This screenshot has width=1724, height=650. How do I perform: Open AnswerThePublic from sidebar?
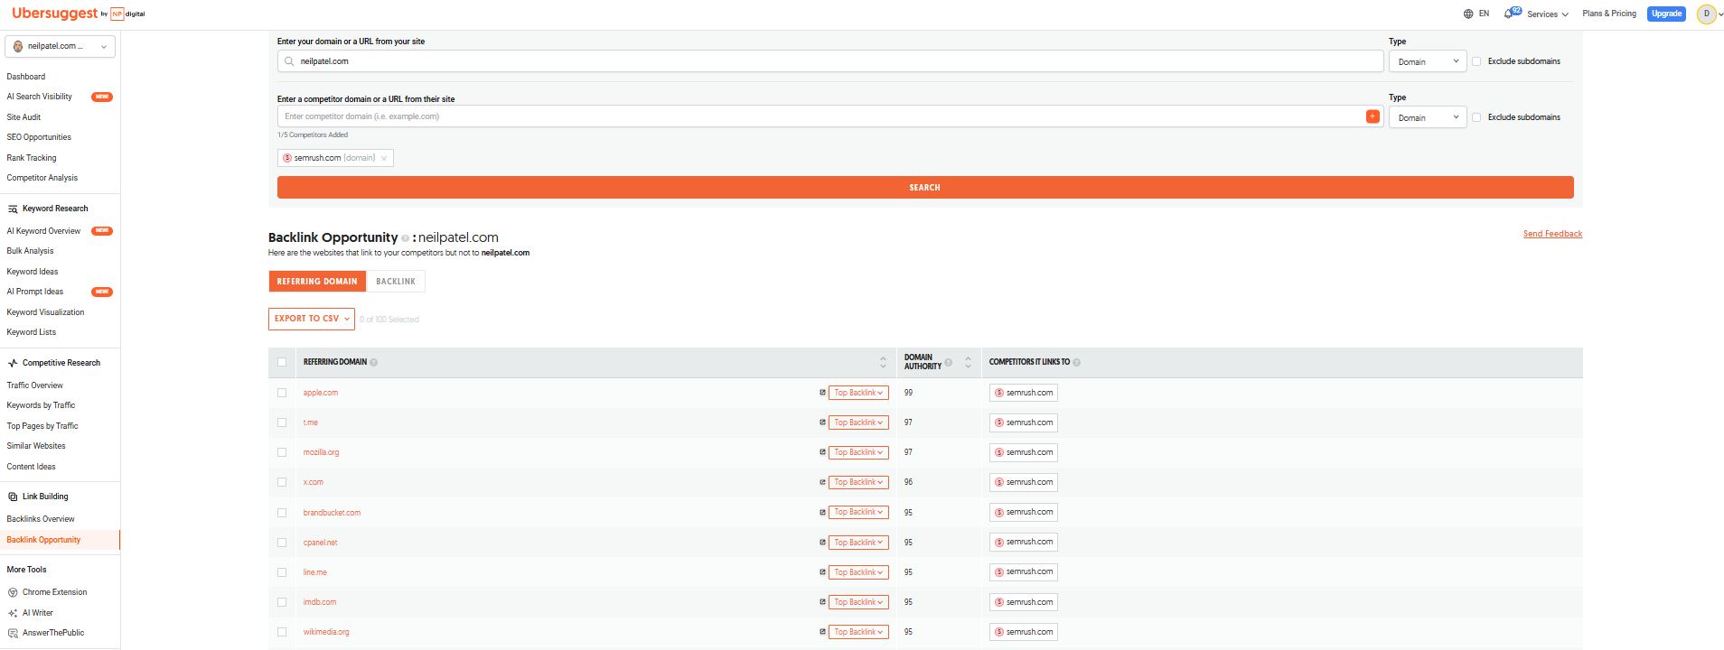click(53, 633)
